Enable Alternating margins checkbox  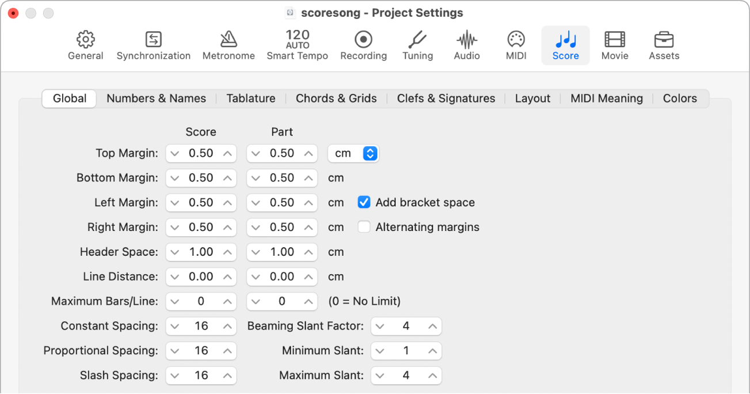[364, 227]
